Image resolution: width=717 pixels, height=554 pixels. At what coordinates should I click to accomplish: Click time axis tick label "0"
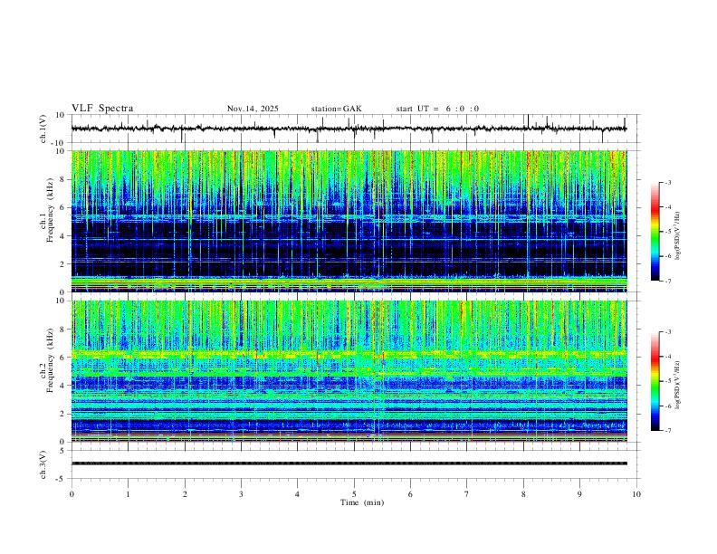point(72,494)
